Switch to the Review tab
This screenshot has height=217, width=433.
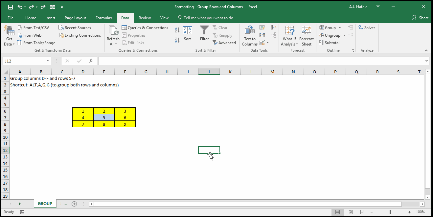pos(145,18)
